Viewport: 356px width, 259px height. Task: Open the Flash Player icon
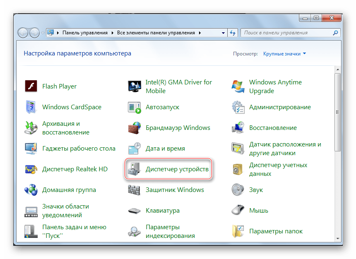point(31,86)
